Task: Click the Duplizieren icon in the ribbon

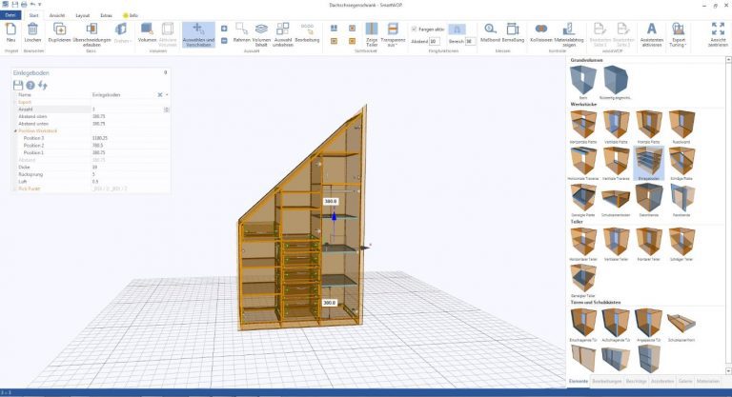Action: click(x=59, y=31)
